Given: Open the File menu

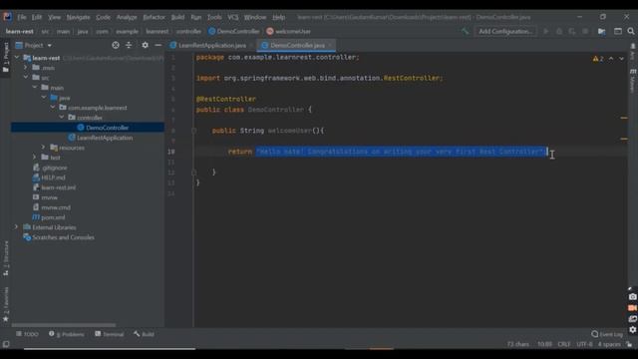Looking at the screenshot, I should pyautogui.click(x=22, y=17).
